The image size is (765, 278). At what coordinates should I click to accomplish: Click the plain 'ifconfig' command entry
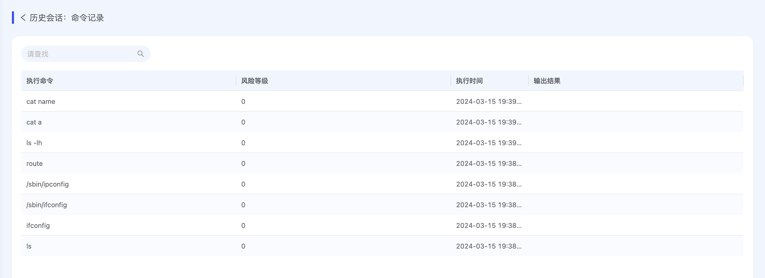38,226
